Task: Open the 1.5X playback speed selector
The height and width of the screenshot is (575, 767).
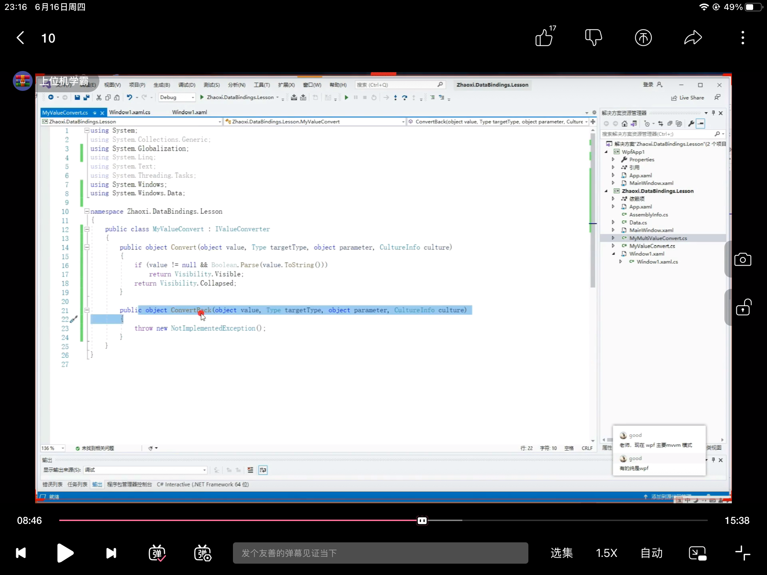Action: [x=606, y=553]
